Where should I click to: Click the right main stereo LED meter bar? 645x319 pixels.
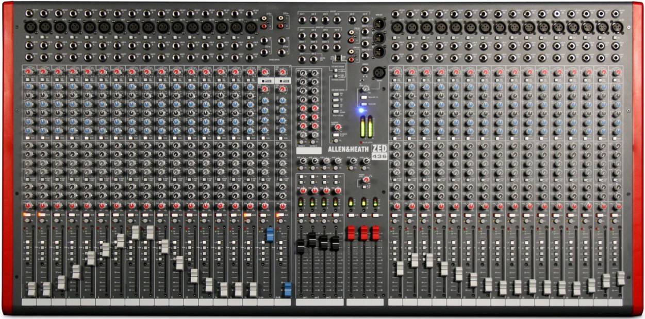coord(369,127)
